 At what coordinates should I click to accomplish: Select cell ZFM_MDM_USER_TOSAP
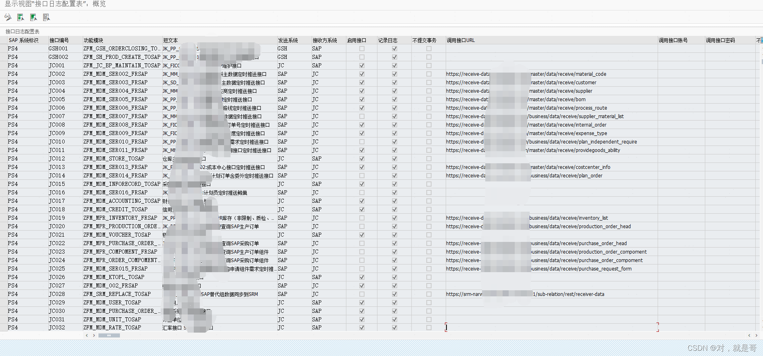click(x=122, y=302)
